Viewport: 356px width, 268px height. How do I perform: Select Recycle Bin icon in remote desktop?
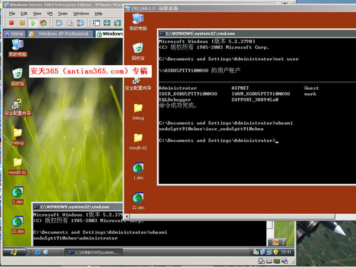click(x=138, y=51)
